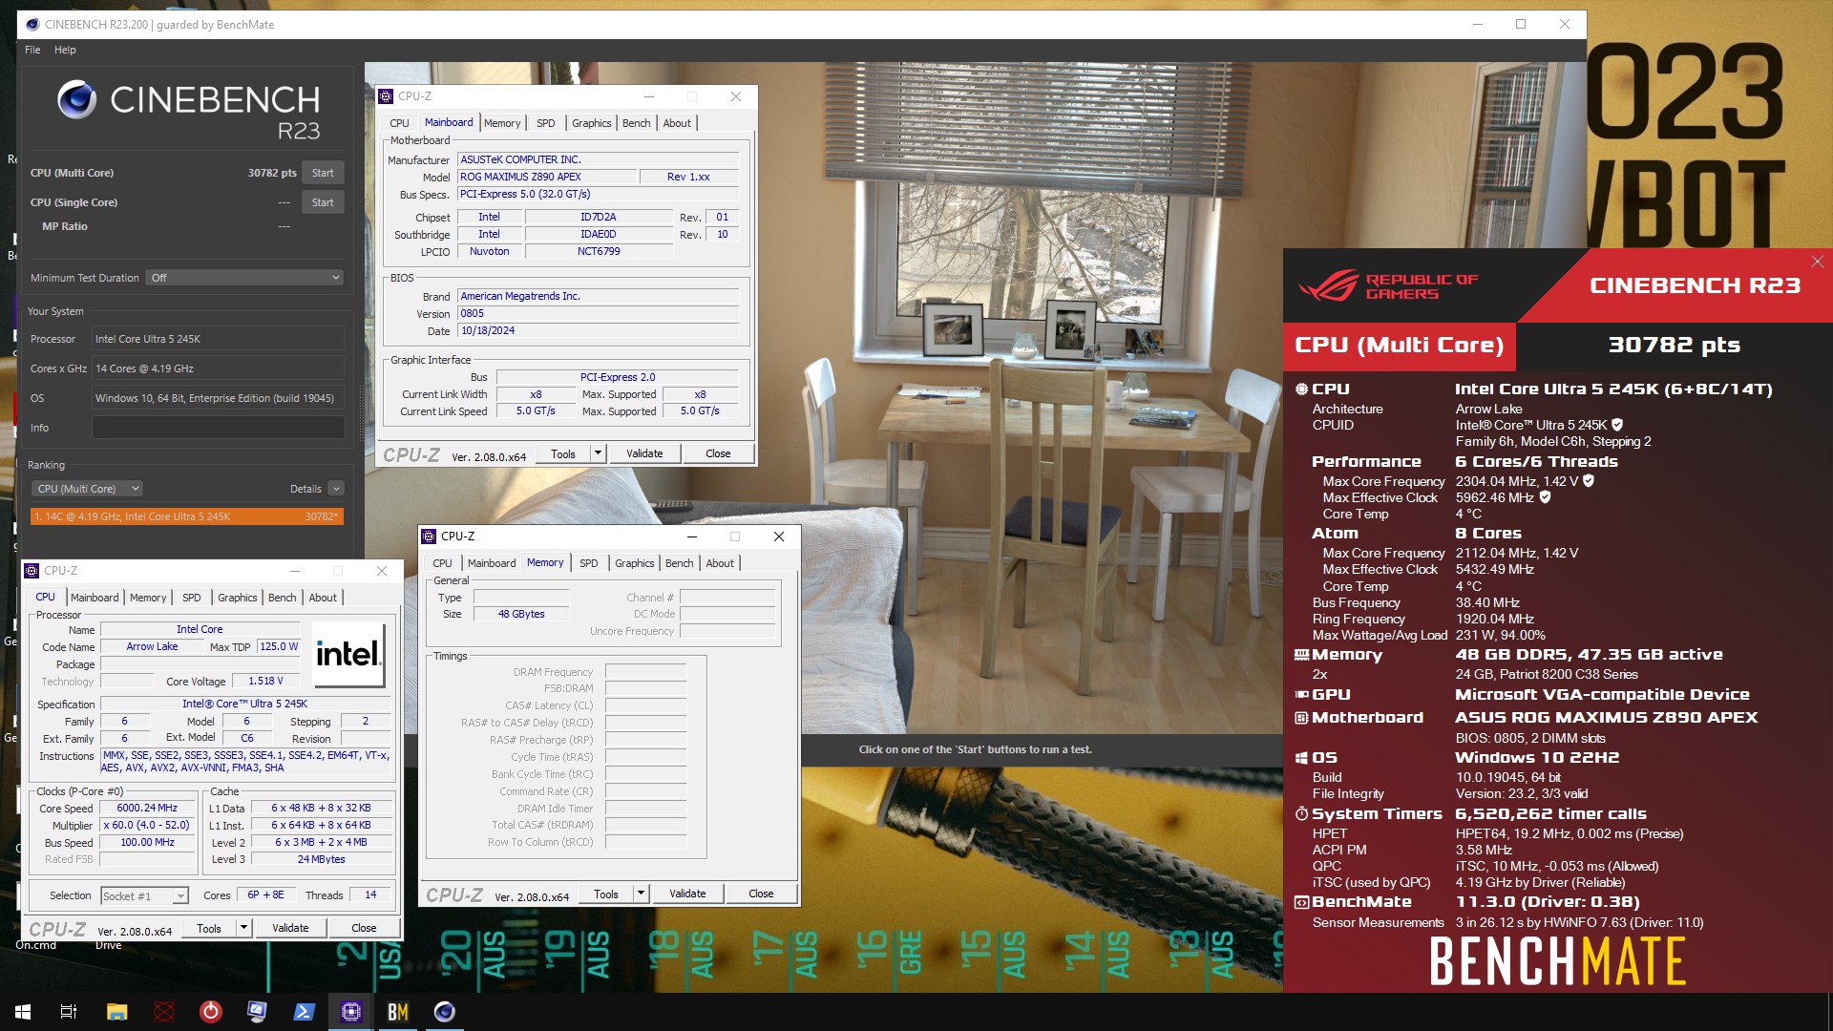Open the monitor checklist taskbar icon
The image size is (1833, 1031).
point(257,1012)
